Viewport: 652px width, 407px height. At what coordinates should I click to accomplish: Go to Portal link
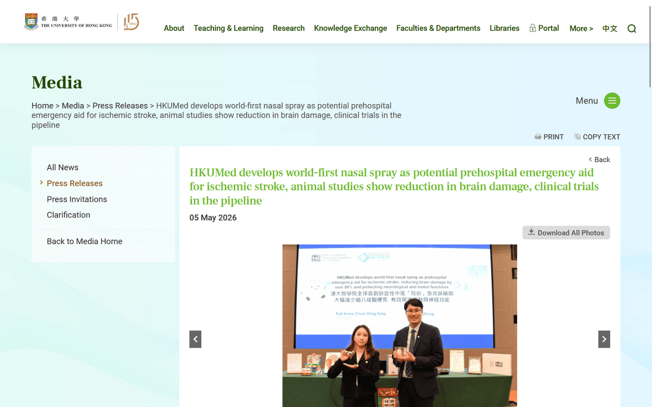click(548, 28)
